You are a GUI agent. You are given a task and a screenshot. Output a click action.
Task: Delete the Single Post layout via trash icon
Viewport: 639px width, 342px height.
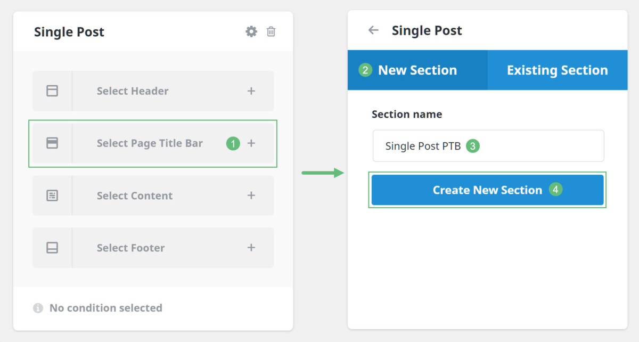tap(271, 31)
